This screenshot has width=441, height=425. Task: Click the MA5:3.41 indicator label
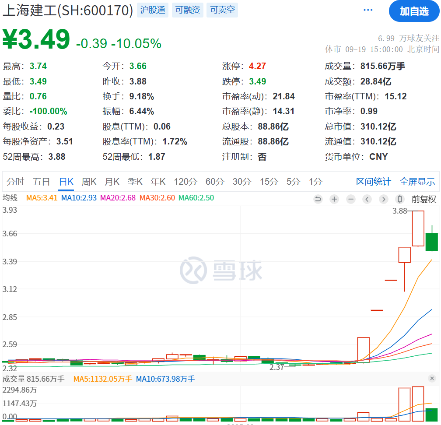point(42,198)
